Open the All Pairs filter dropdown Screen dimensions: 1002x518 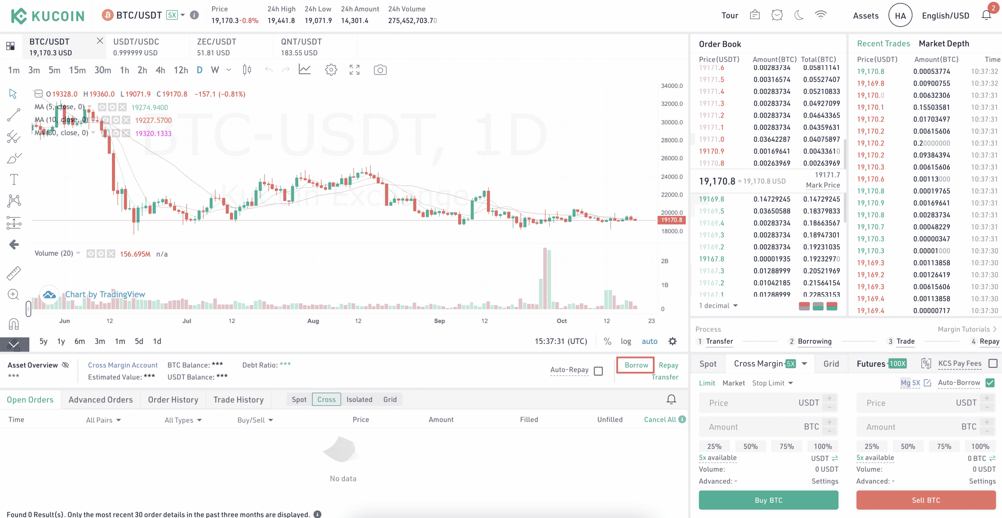(103, 420)
